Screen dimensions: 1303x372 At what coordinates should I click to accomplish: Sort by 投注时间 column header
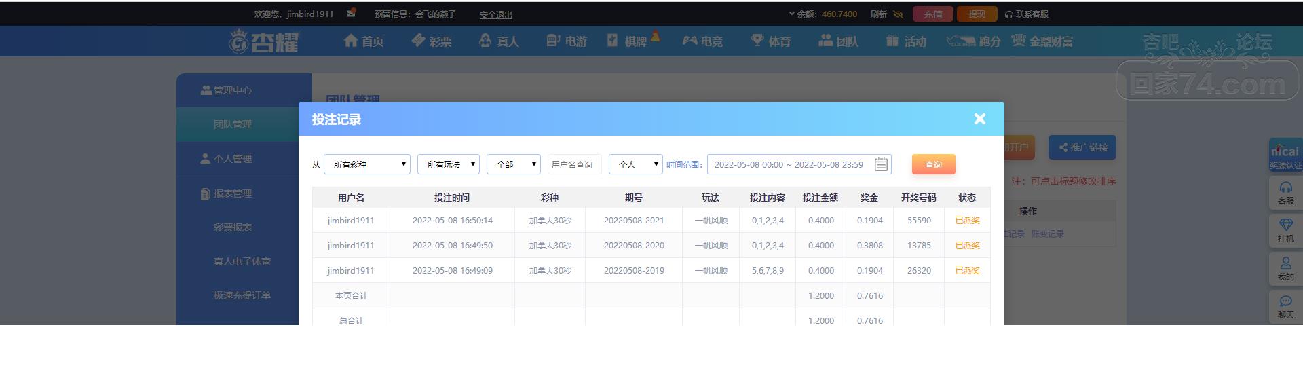pos(452,198)
